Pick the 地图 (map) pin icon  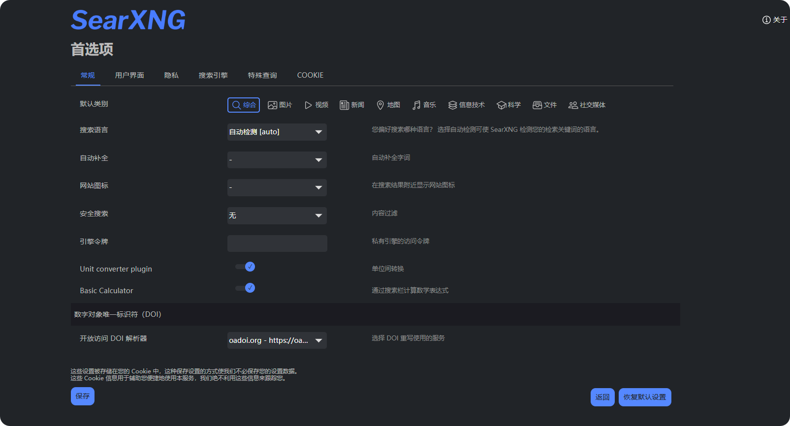pyautogui.click(x=380, y=105)
